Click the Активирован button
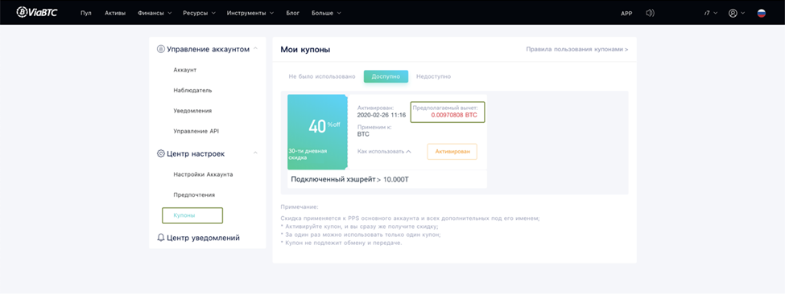This screenshot has width=785, height=294. coord(452,152)
